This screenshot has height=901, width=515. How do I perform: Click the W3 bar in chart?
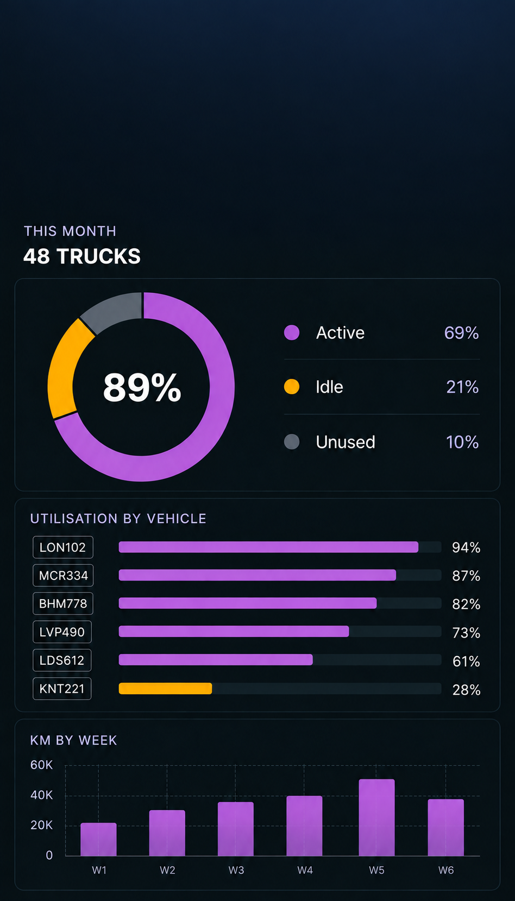click(x=236, y=829)
